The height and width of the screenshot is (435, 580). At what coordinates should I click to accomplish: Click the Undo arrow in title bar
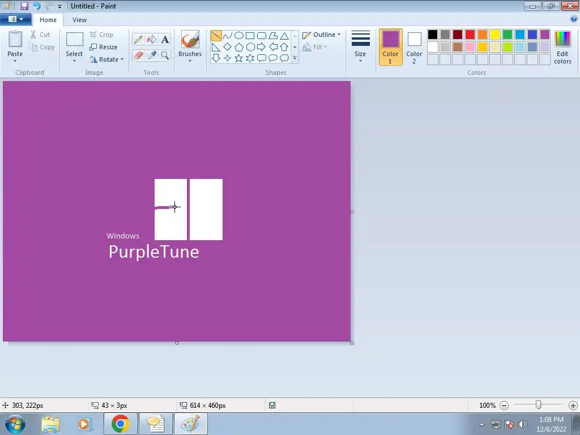[37, 6]
